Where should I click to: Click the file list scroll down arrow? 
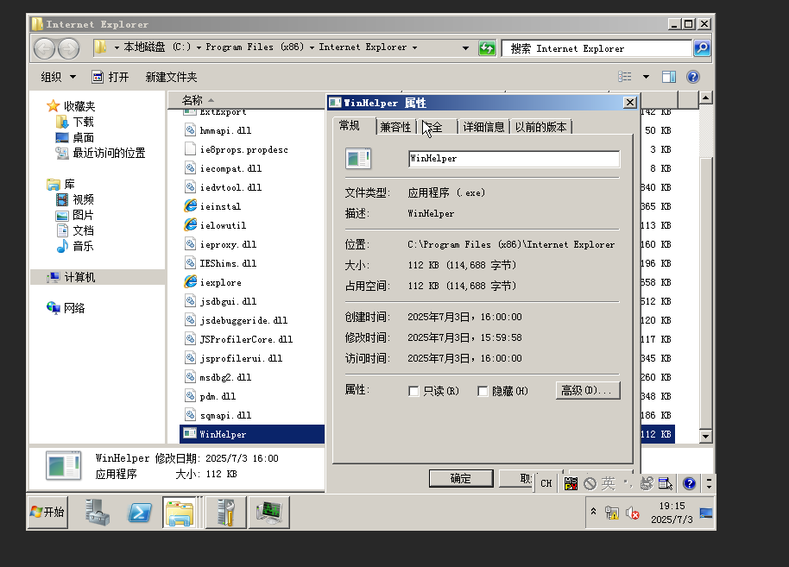click(x=705, y=436)
